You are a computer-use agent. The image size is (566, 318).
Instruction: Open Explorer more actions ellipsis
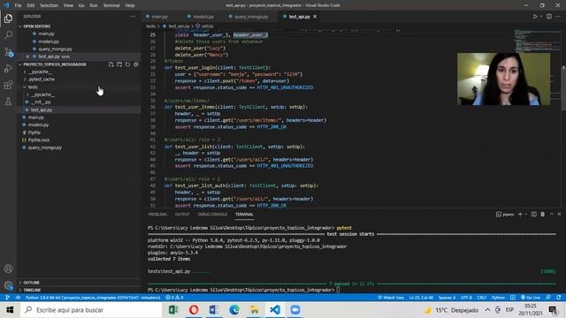pyautogui.click(x=134, y=16)
